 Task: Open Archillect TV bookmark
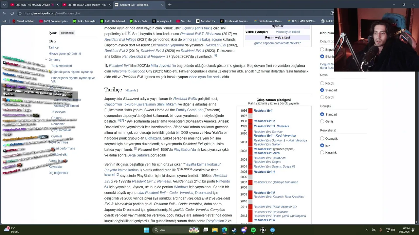point(206,21)
